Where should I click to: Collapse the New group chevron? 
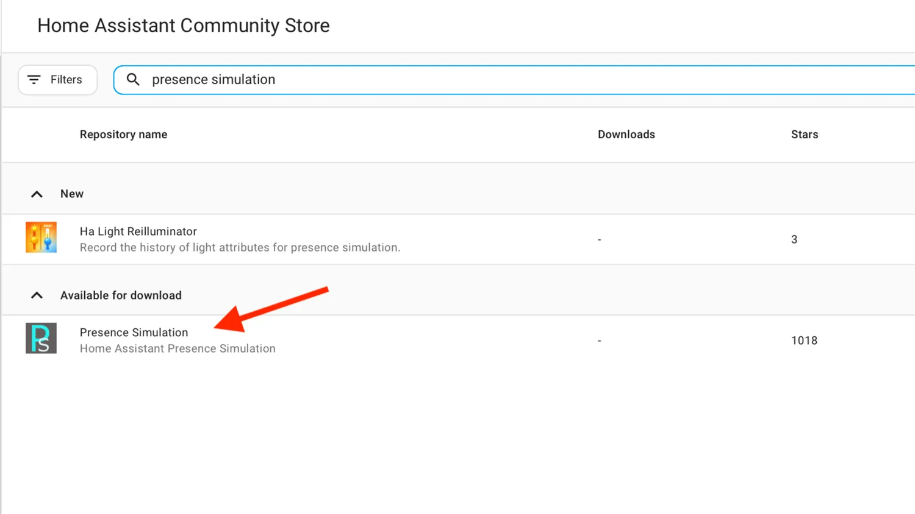[x=37, y=194]
